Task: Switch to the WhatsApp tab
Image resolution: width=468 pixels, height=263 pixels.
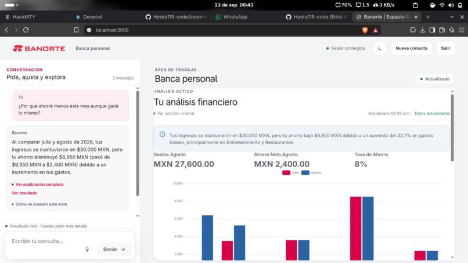Action: click(246, 17)
